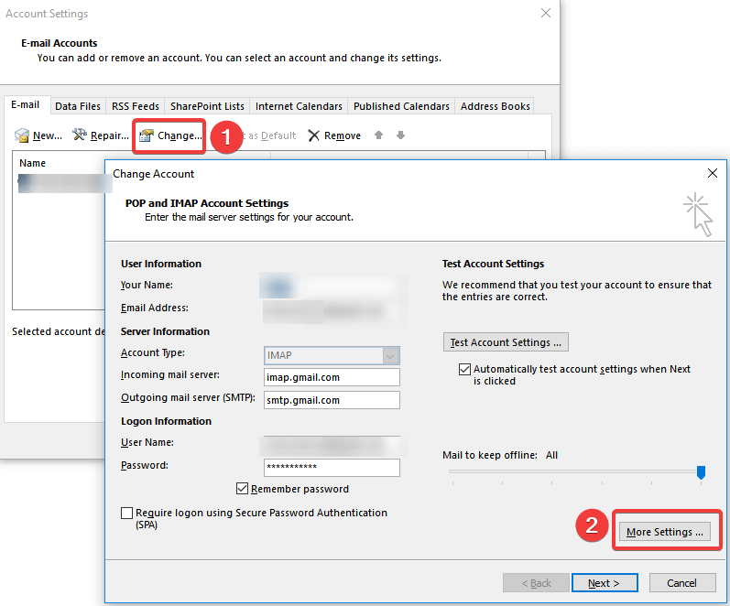Switch to the Data Files tab

78,106
